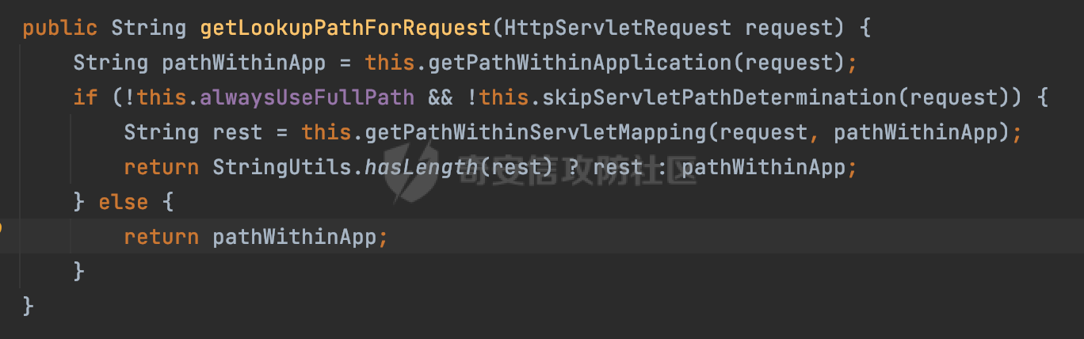Click the skipServletPathDetermination call
Image resolution: width=1084 pixels, height=339 pixels.
712,97
